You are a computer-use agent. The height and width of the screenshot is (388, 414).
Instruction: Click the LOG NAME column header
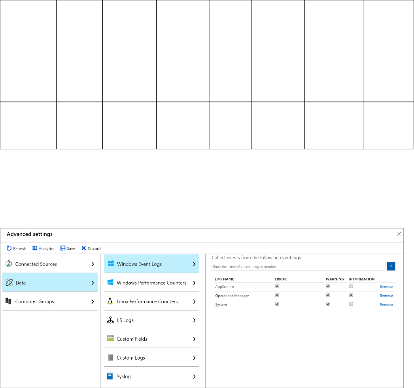click(224, 279)
